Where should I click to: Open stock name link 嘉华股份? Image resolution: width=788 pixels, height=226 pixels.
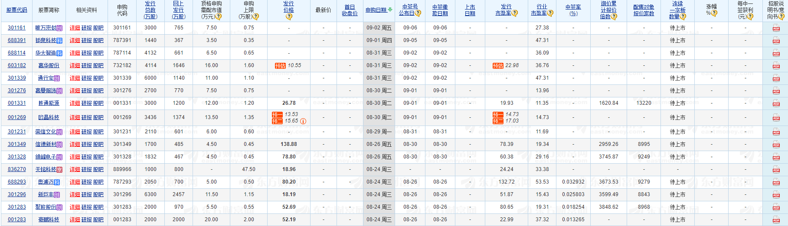pos(49,65)
